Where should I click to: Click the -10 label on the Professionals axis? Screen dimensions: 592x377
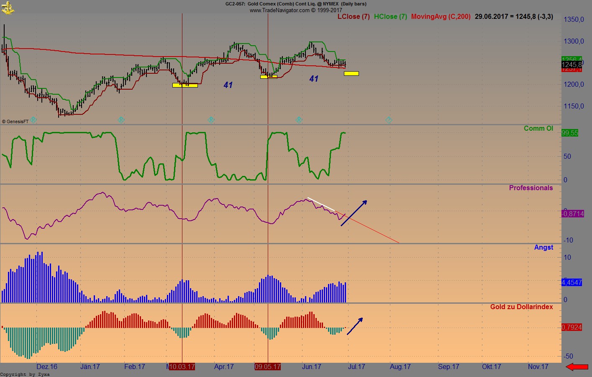(568, 240)
